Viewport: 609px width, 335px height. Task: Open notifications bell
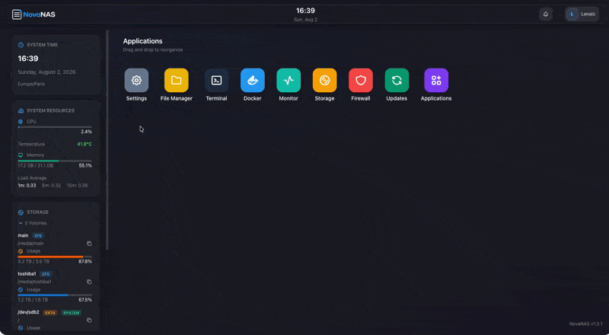point(546,14)
